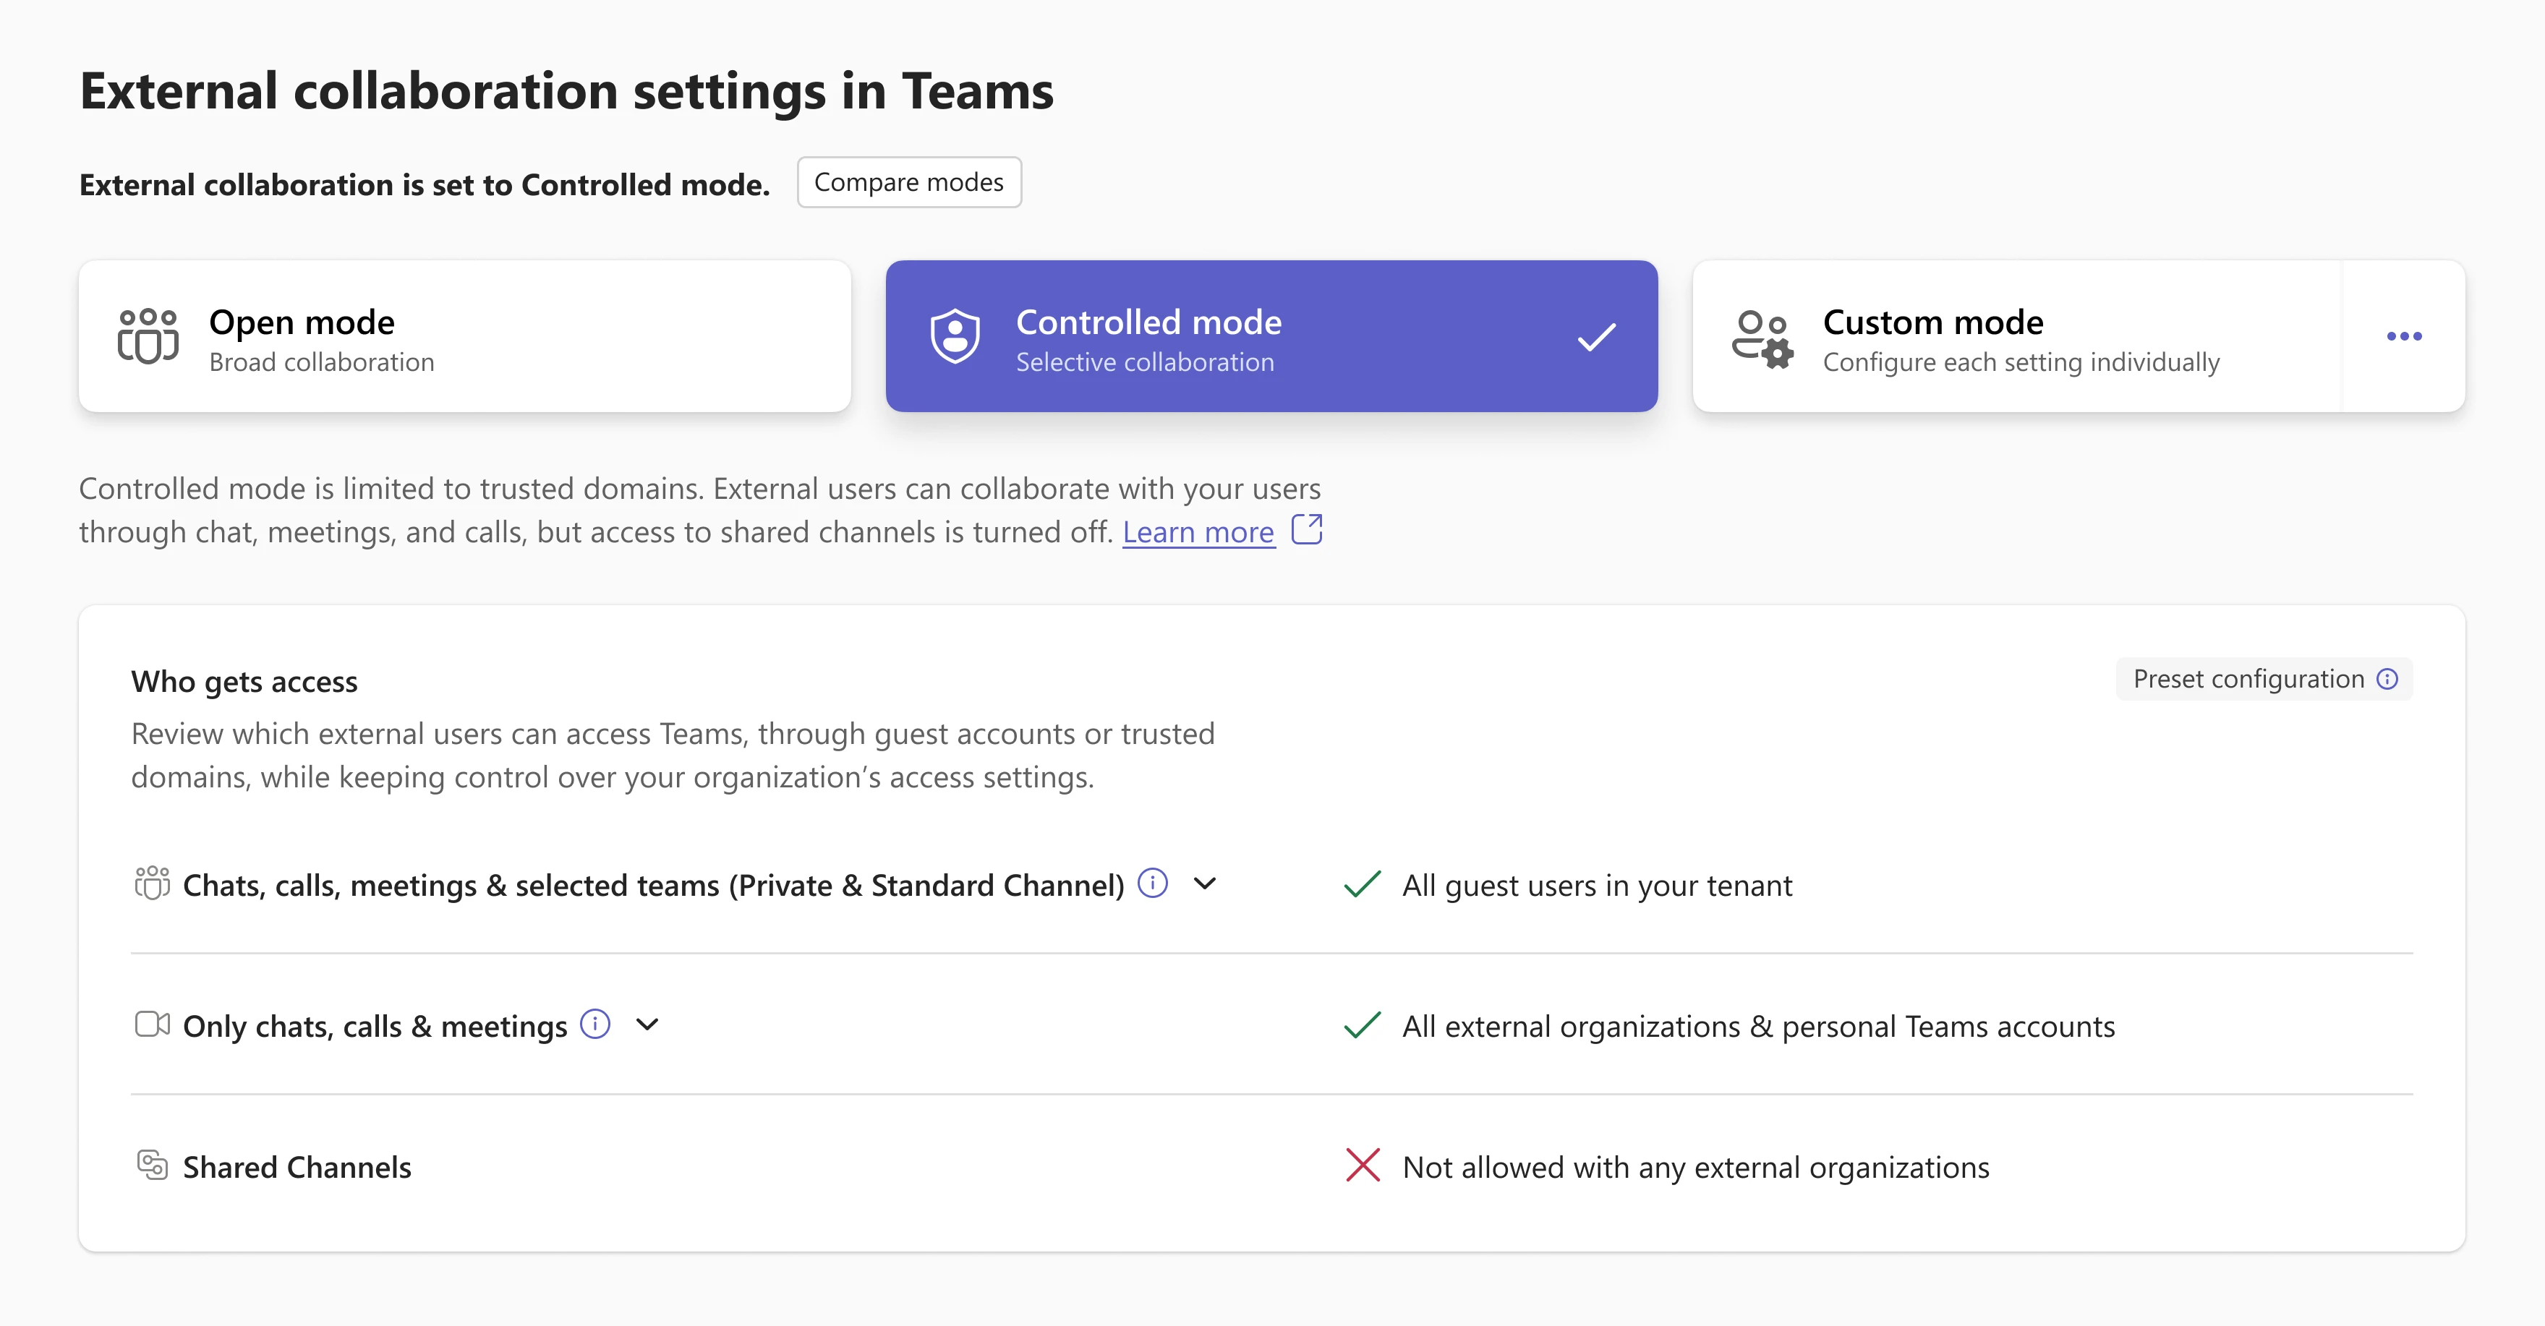Click the Controlled mode shield icon
Screen dimensions: 2545x1326
955,337
